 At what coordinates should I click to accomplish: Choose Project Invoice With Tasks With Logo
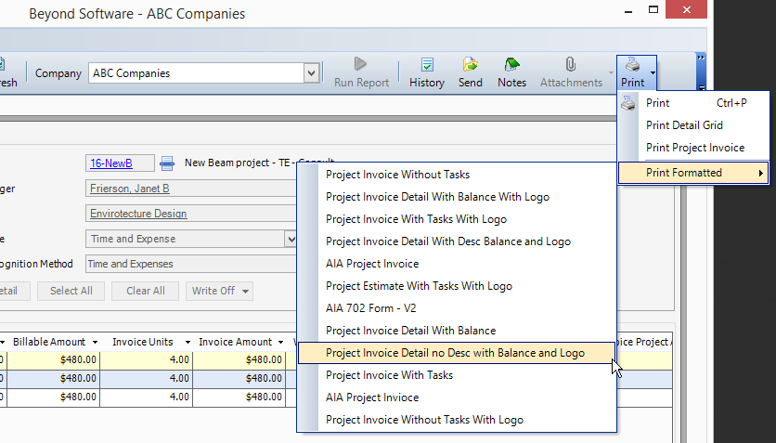click(457, 219)
